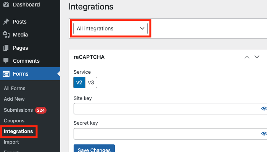This screenshot has height=152, width=267.
Task: Go to All Forms submenu
Action: tap(14, 89)
